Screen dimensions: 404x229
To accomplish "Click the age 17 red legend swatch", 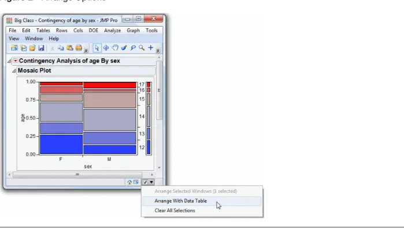I will point(149,85).
